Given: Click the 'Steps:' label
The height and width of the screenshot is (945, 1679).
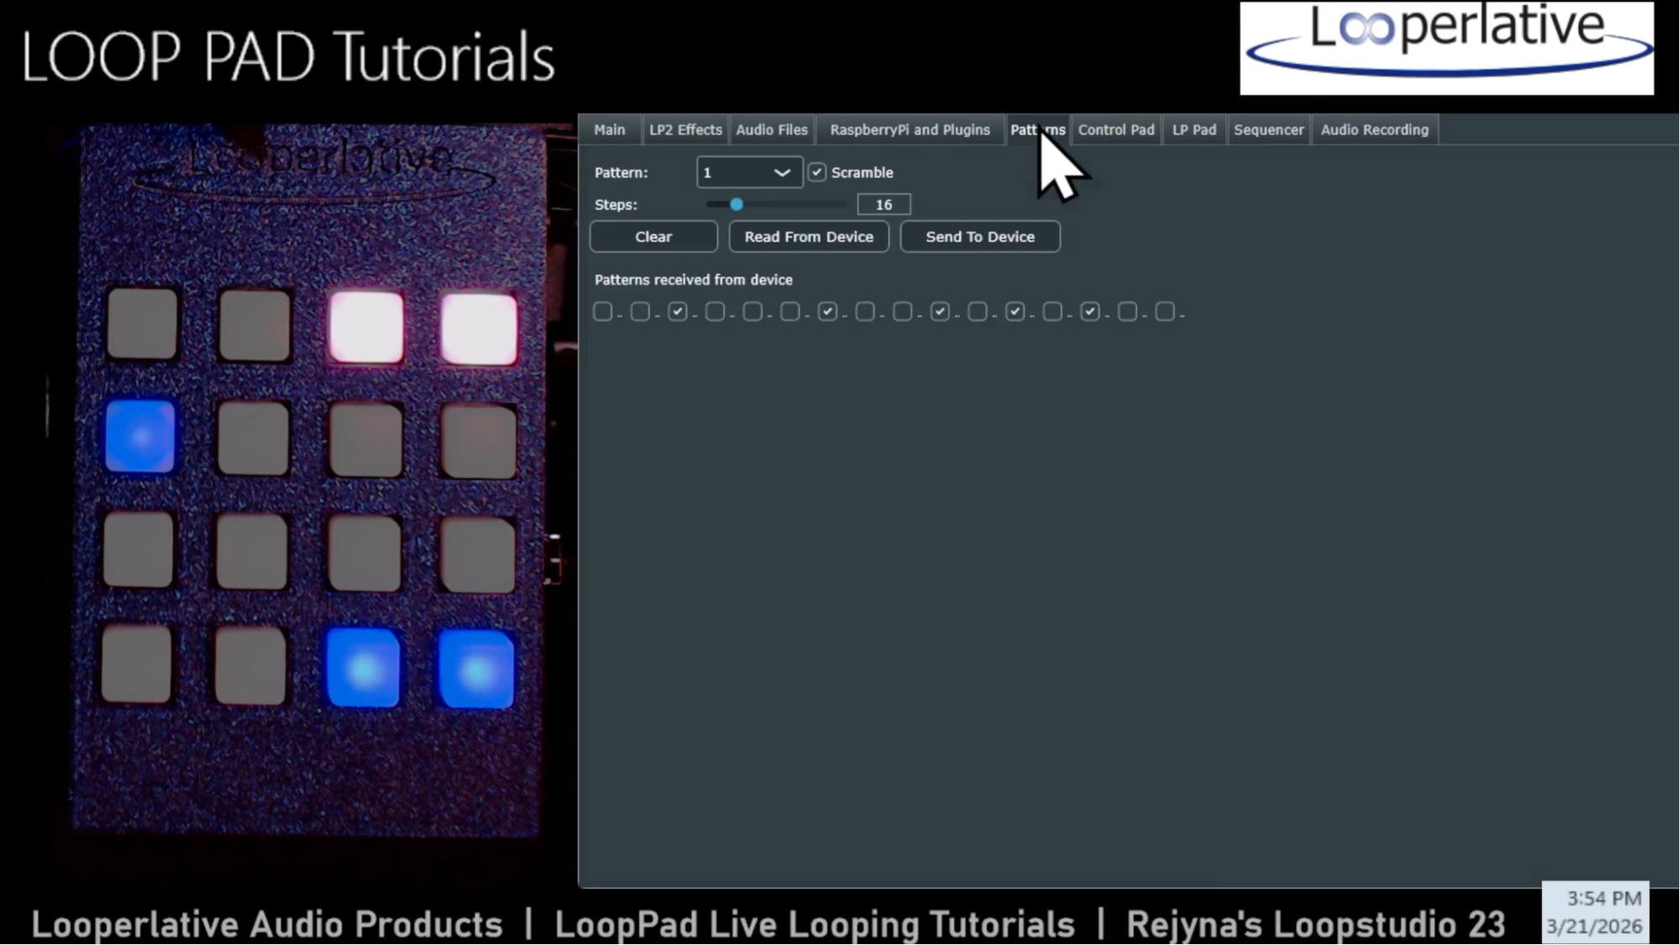Looking at the screenshot, I should point(616,205).
